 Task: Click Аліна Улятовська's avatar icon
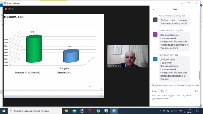point(155,20)
